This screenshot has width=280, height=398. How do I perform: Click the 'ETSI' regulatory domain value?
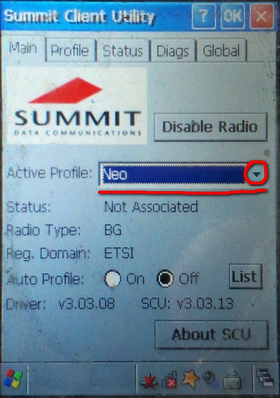119,253
